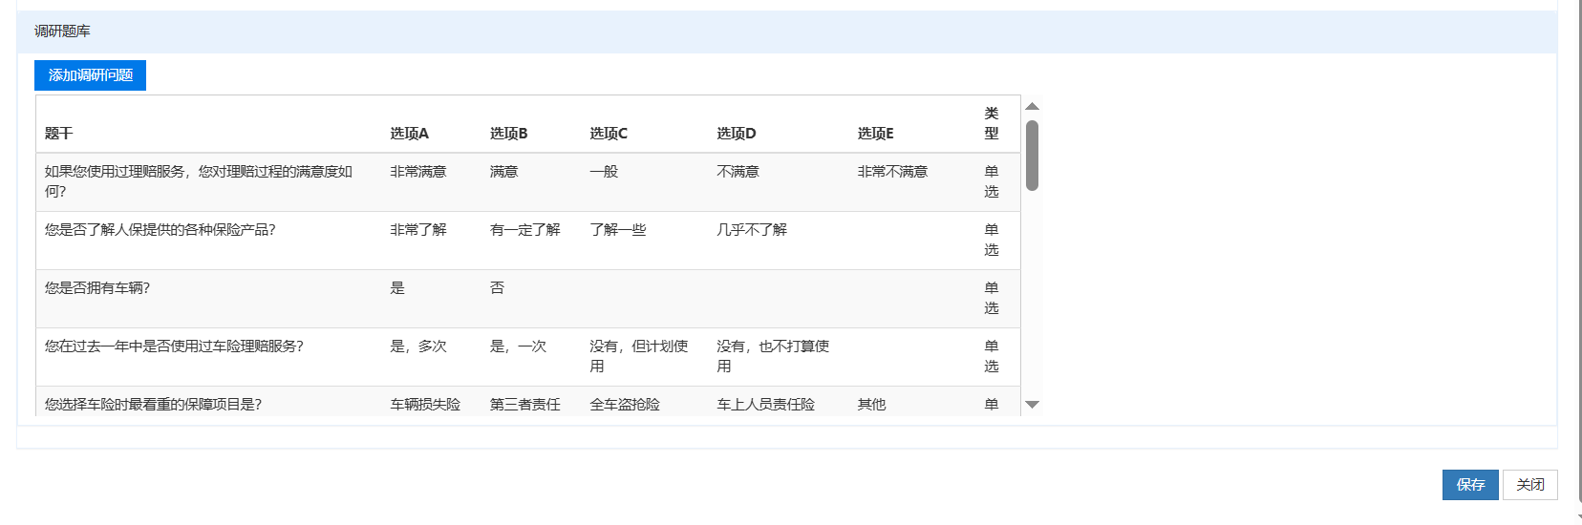Click 单选 type in 车险理赔服务 row

992,356
